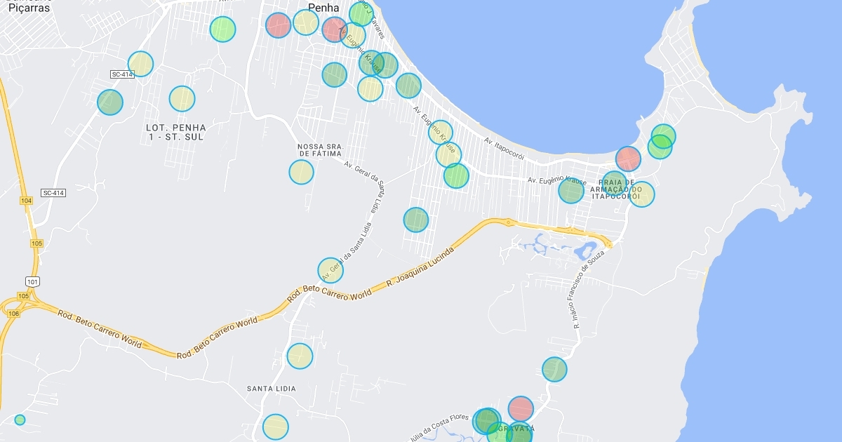The width and height of the screenshot is (842, 442).
Task: Click the tiny green marker in bottom-left corner
Action: [x=20, y=420]
